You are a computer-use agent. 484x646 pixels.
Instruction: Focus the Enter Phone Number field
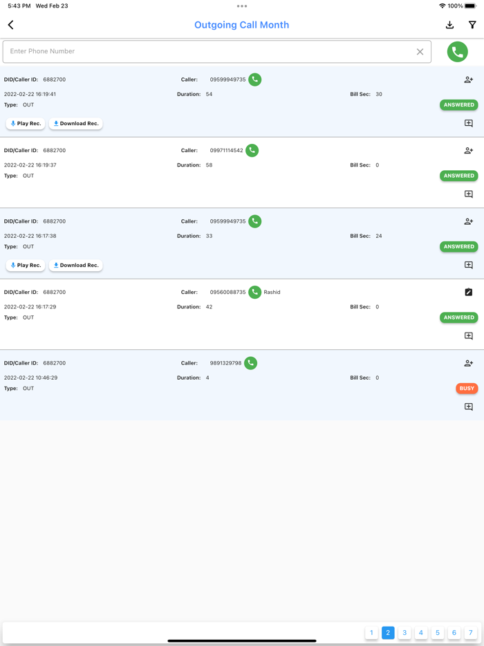(x=207, y=52)
